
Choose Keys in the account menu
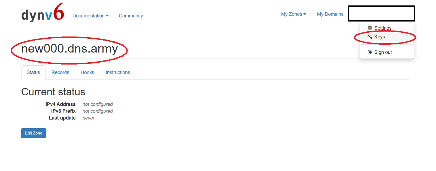379,37
